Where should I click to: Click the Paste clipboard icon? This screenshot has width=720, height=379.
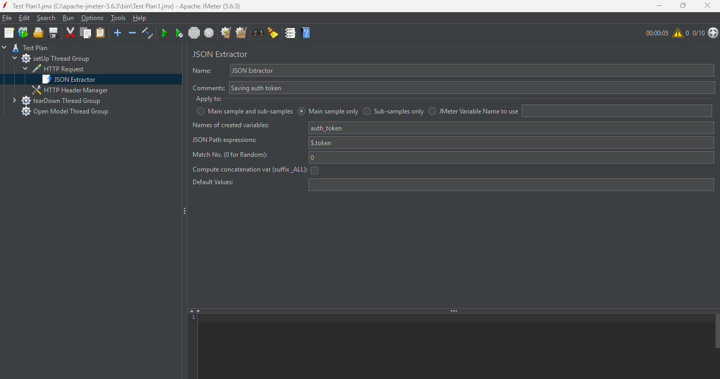100,33
